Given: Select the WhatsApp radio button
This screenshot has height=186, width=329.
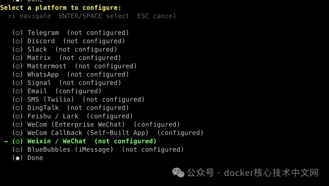Looking at the screenshot, I should click(x=18, y=74).
